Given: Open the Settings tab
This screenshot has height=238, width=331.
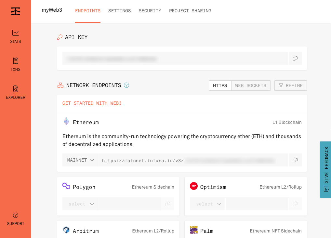Looking at the screenshot, I should 119,11.
